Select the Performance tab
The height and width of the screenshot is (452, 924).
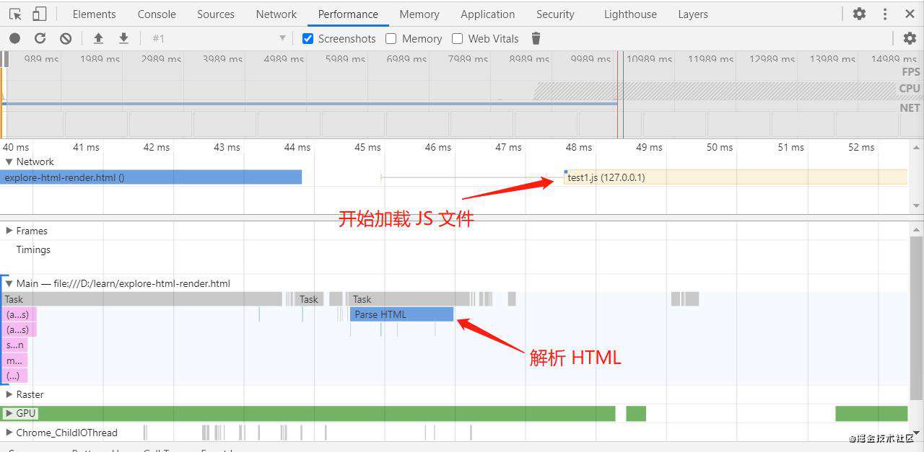pos(348,14)
